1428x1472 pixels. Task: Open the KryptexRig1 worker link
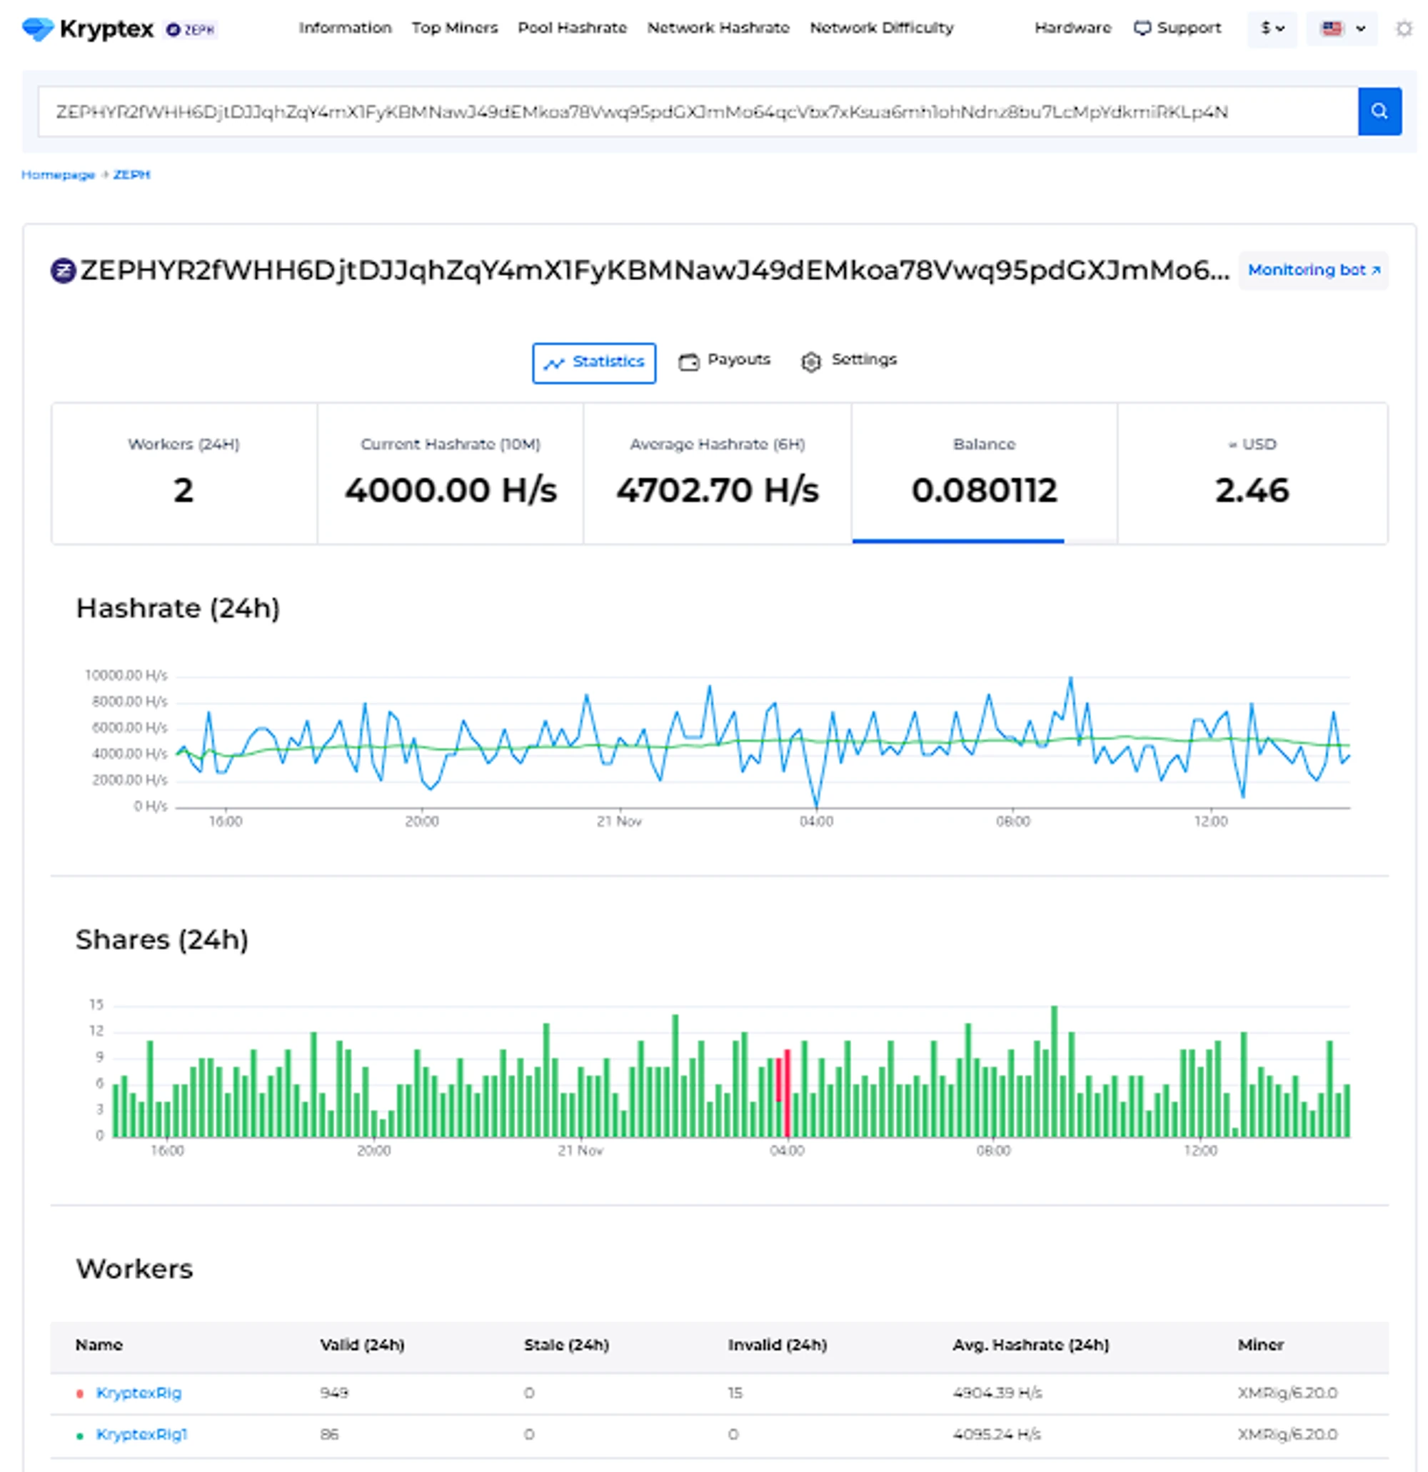(x=141, y=1433)
